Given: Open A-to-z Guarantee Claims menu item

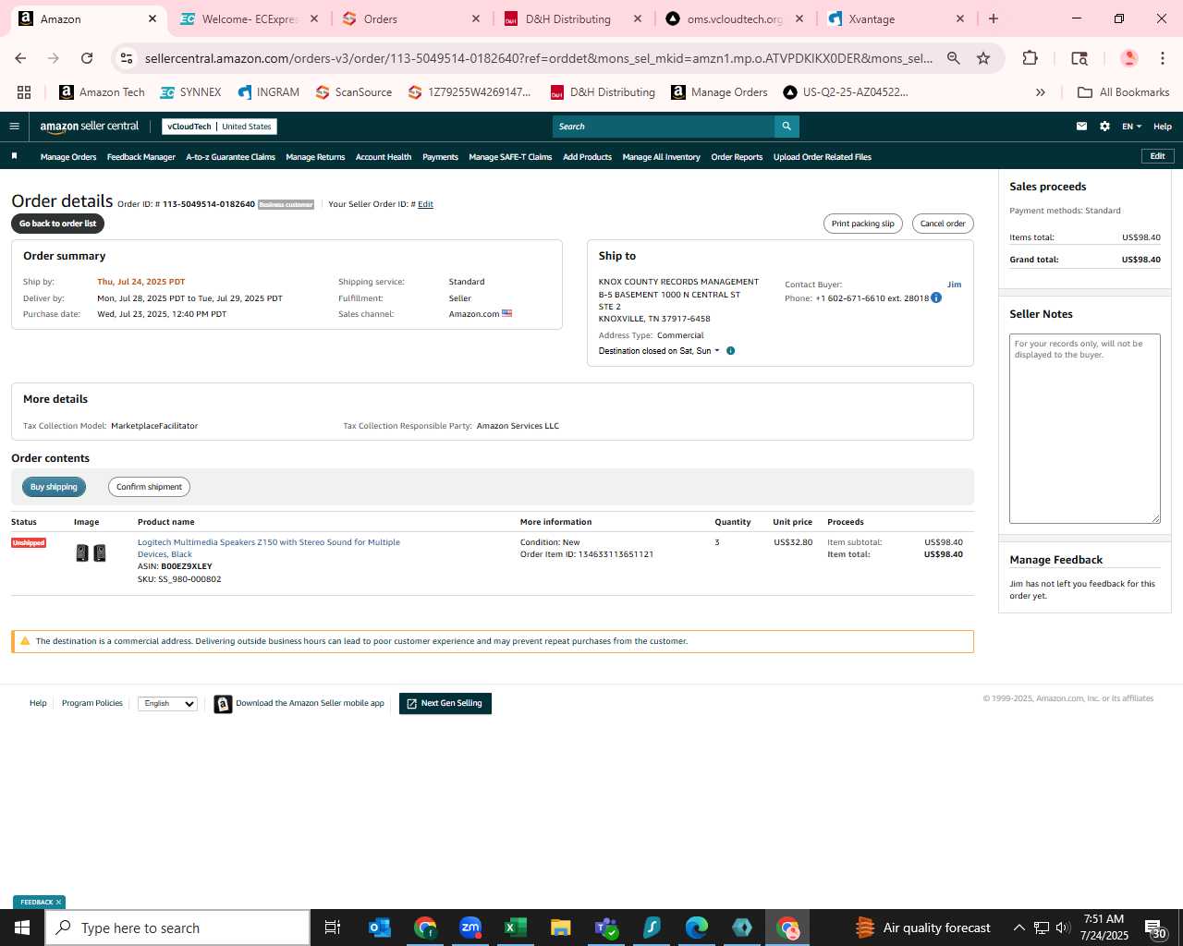Looking at the screenshot, I should click(x=231, y=157).
